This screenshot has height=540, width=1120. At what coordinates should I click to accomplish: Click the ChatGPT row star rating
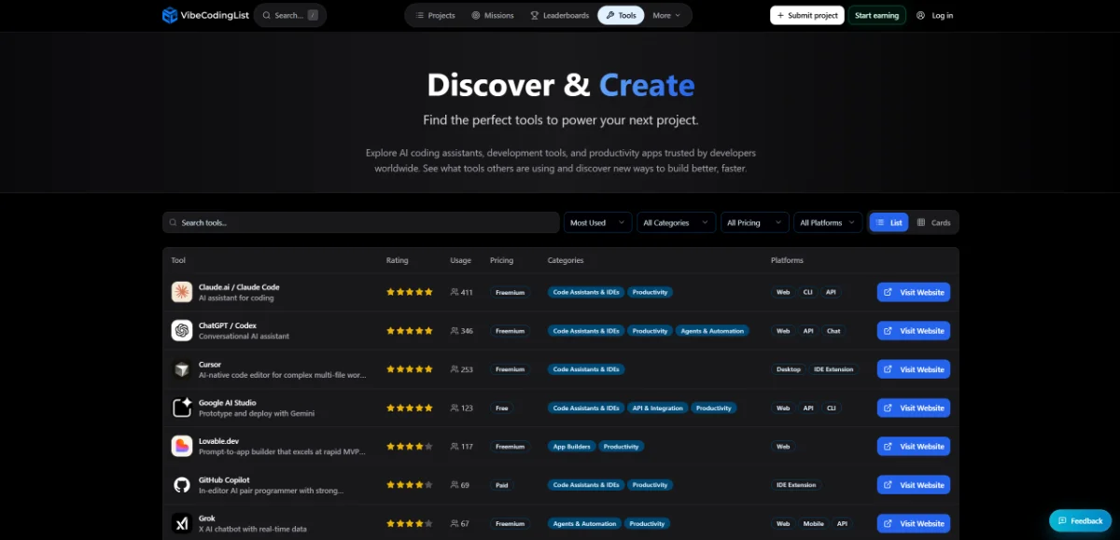click(x=410, y=330)
